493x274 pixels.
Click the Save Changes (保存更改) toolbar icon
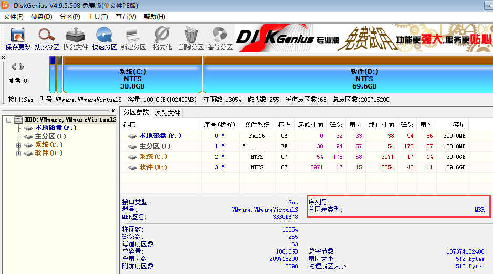pos(18,38)
